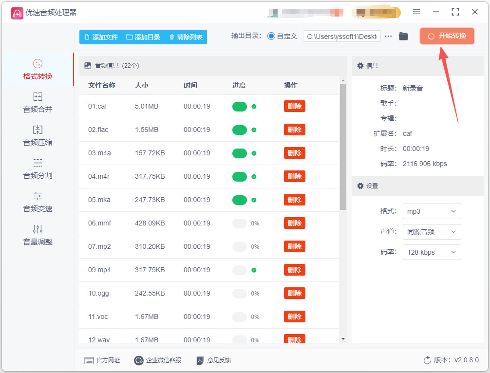The image size is (490, 373).
Task: Click the progress bar for 06.mmf
Action: [x=240, y=224]
